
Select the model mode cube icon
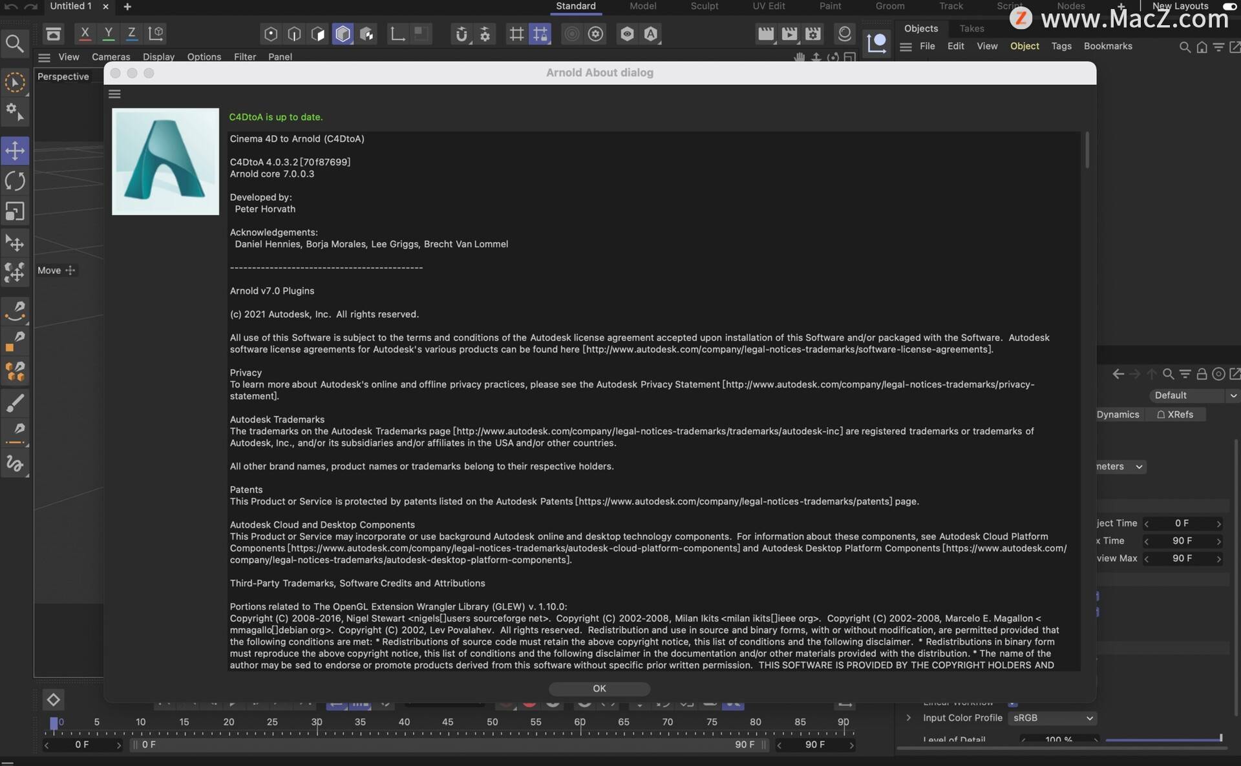click(x=343, y=34)
